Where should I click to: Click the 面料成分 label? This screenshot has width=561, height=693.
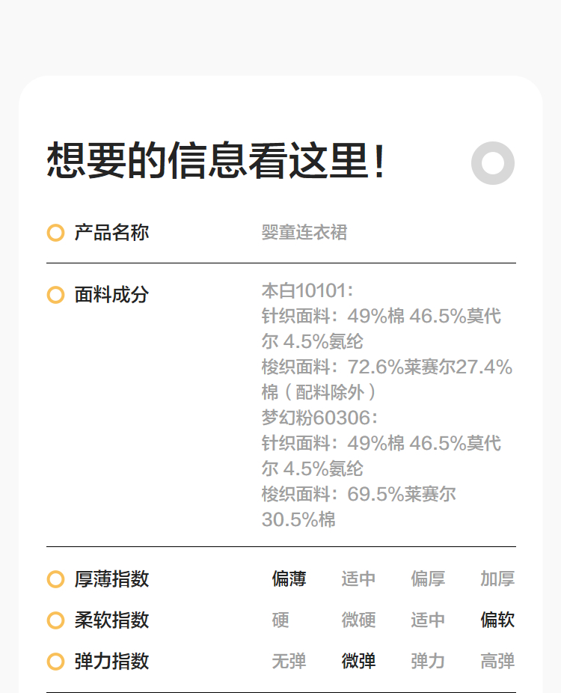tap(111, 295)
